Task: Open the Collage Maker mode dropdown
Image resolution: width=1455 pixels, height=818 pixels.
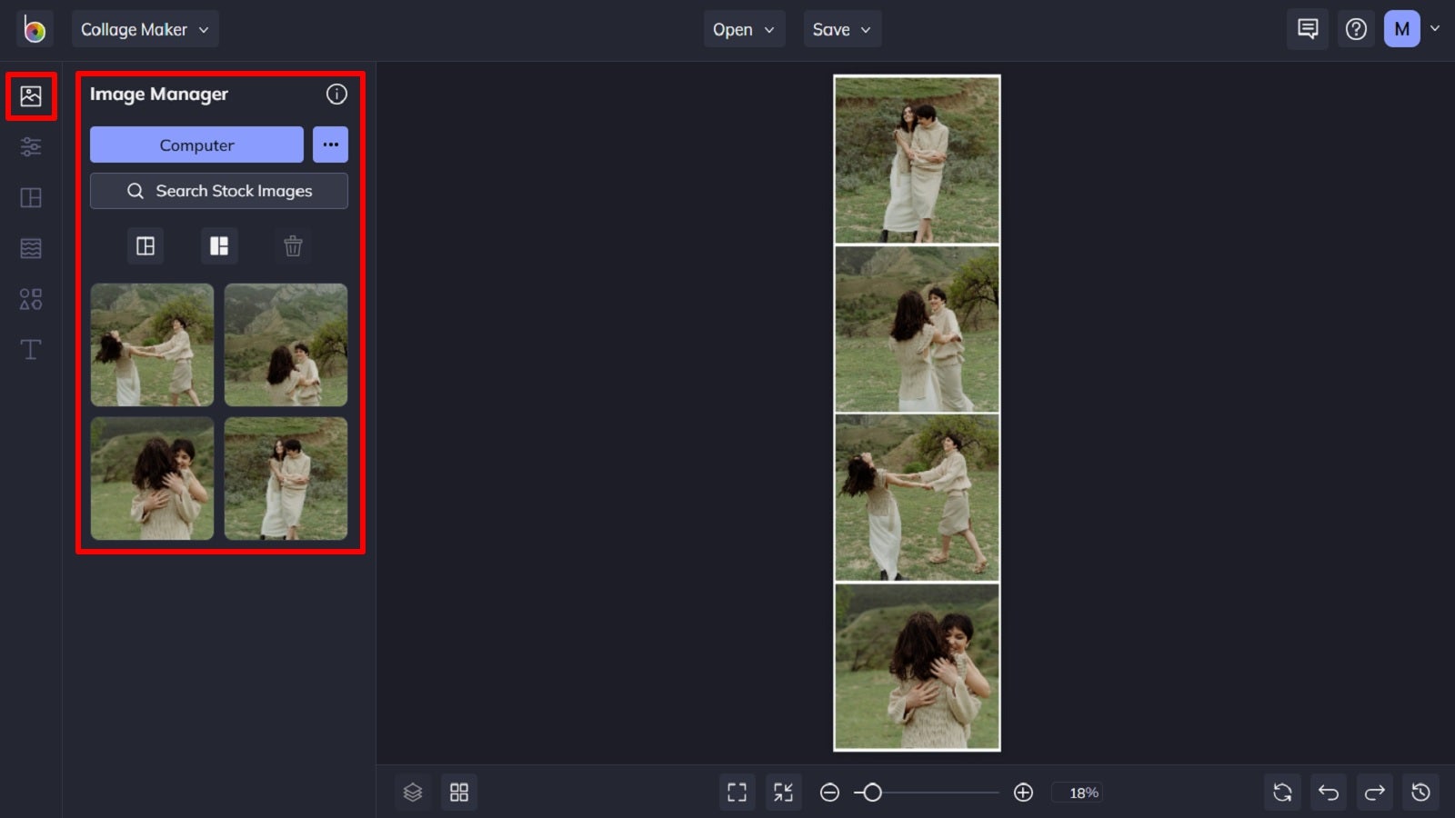Action: point(145,28)
